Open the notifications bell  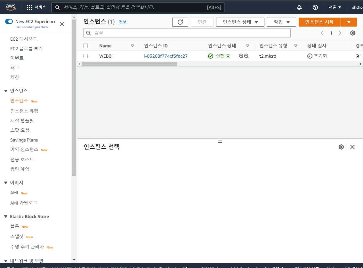(x=299, y=7)
